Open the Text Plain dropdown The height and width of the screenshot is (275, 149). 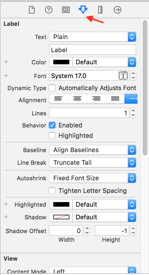point(93,37)
